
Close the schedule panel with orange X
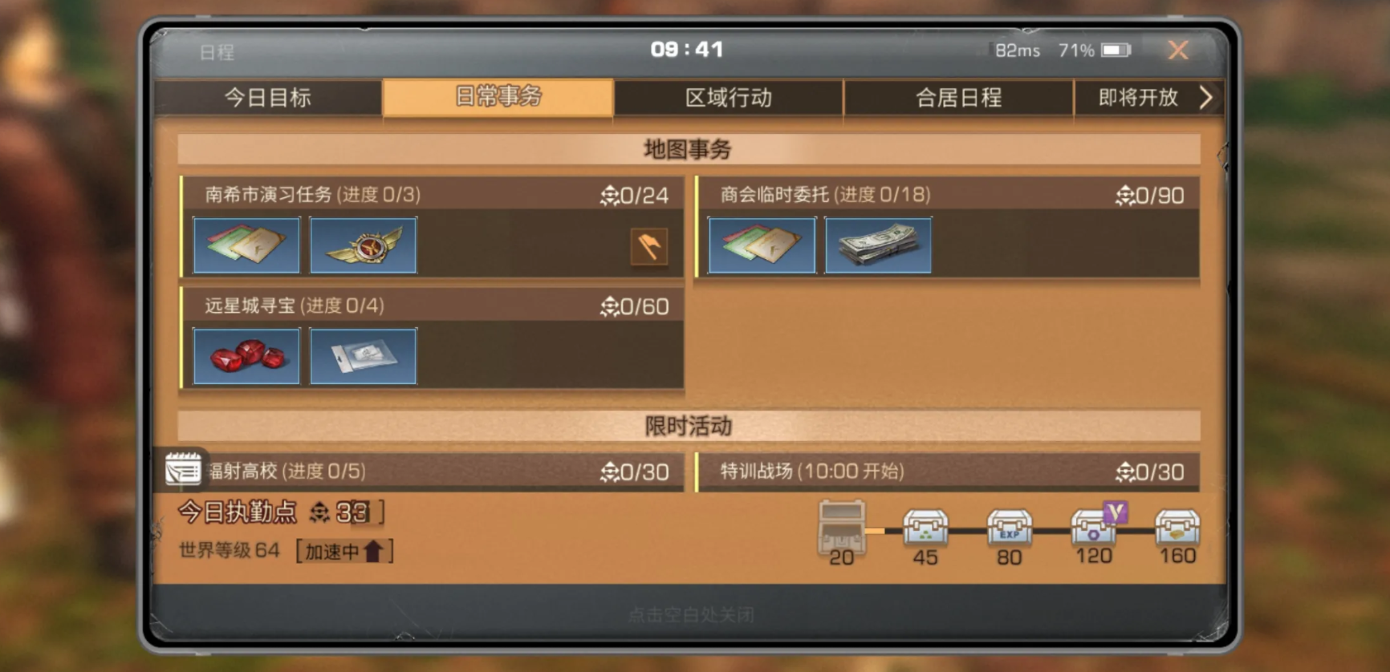point(1178,51)
